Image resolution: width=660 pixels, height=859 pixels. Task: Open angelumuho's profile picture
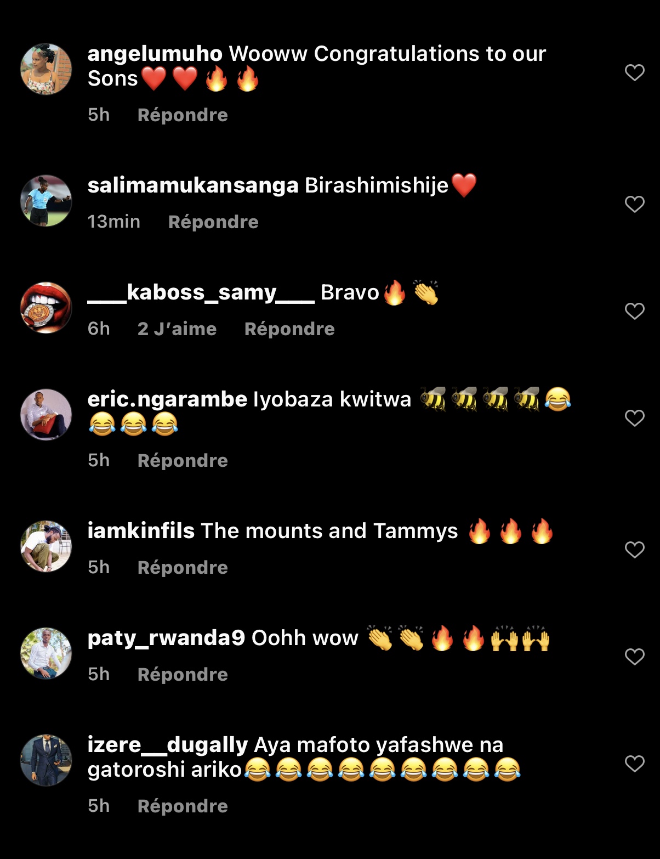[46, 69]
